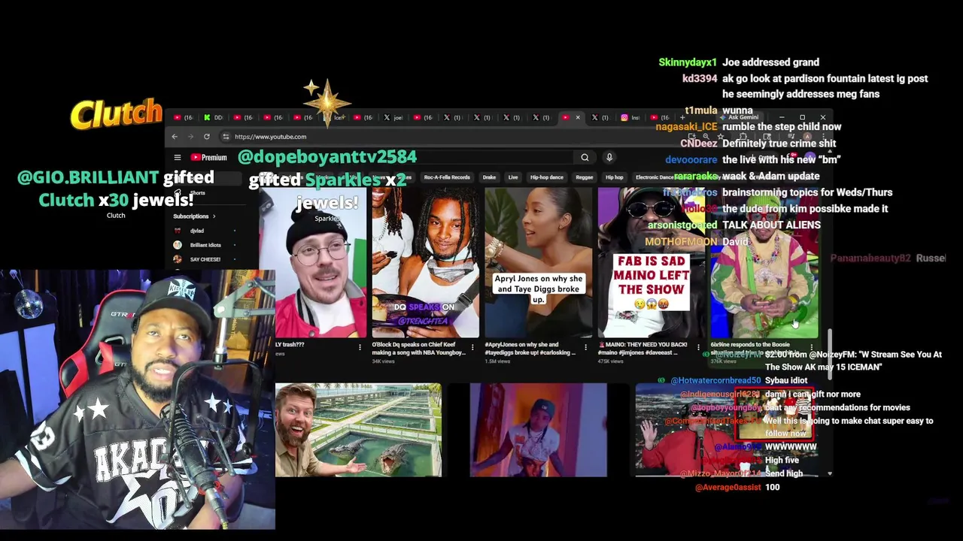963x541 pixels.
Task: Select the Reggae filter chip
Action: (x=585, y=177)
